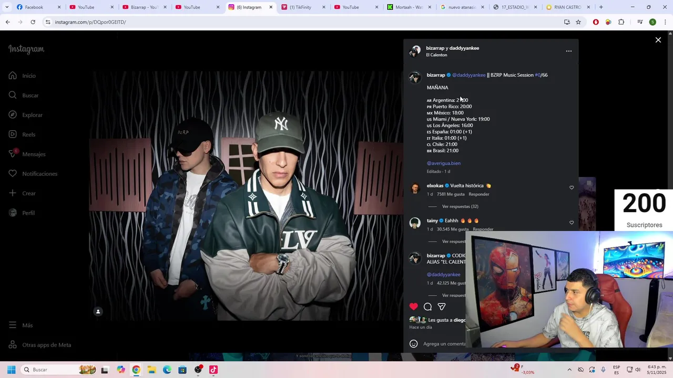This screenshot has width=673, height=378.
Task: Switch to Mortaah tab
Action: coord(408,7)
